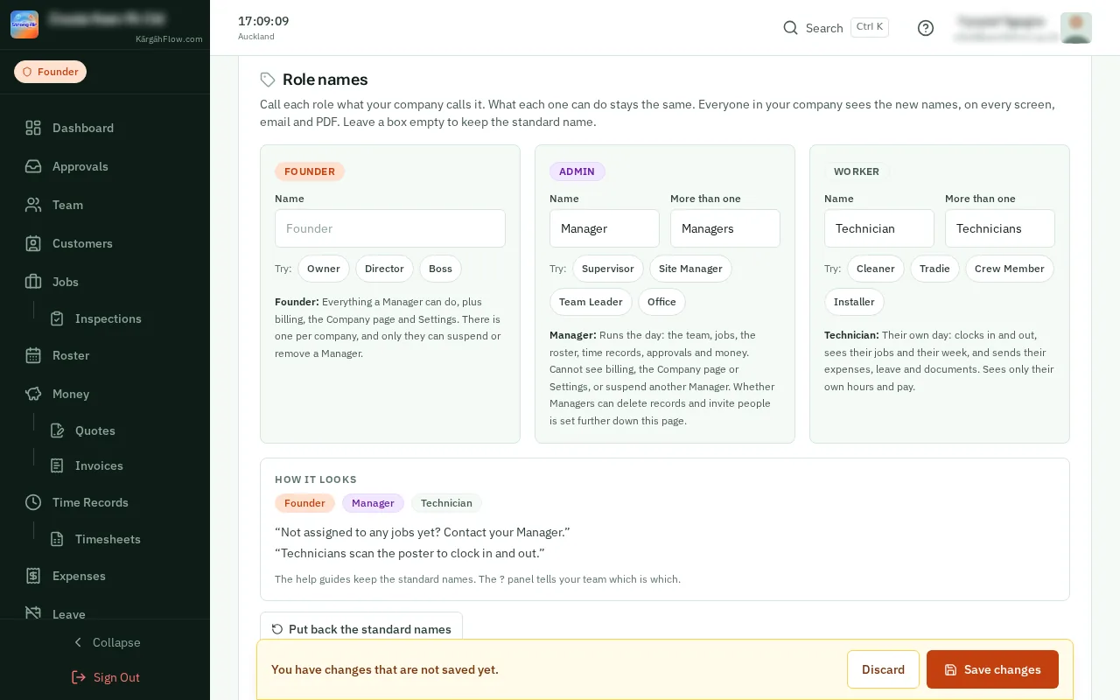The width and height of the screenshot is (1120, 700).
Task: Go to Team page label
Action: 67,205
